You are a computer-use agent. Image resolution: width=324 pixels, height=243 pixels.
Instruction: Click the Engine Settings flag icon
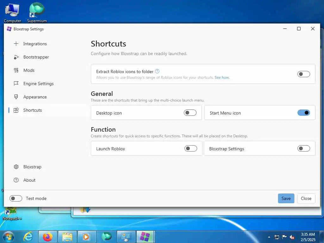pyautogui.click(x=16, y=84)
